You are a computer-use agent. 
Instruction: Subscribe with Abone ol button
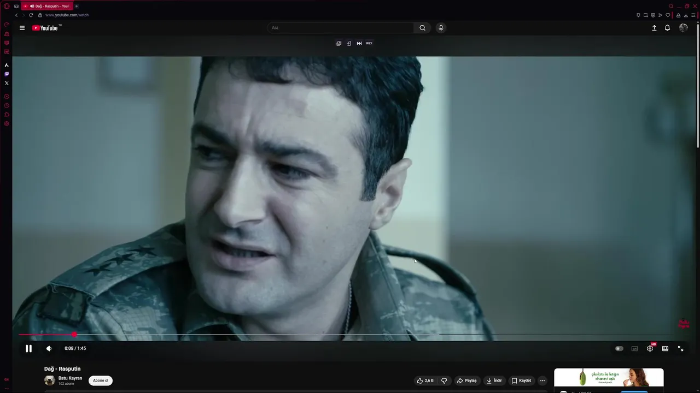(101, 380)
